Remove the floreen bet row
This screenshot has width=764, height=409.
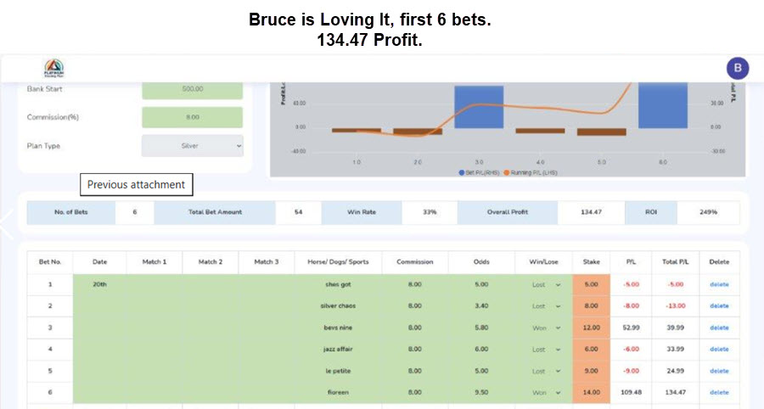tap(719, 392)
